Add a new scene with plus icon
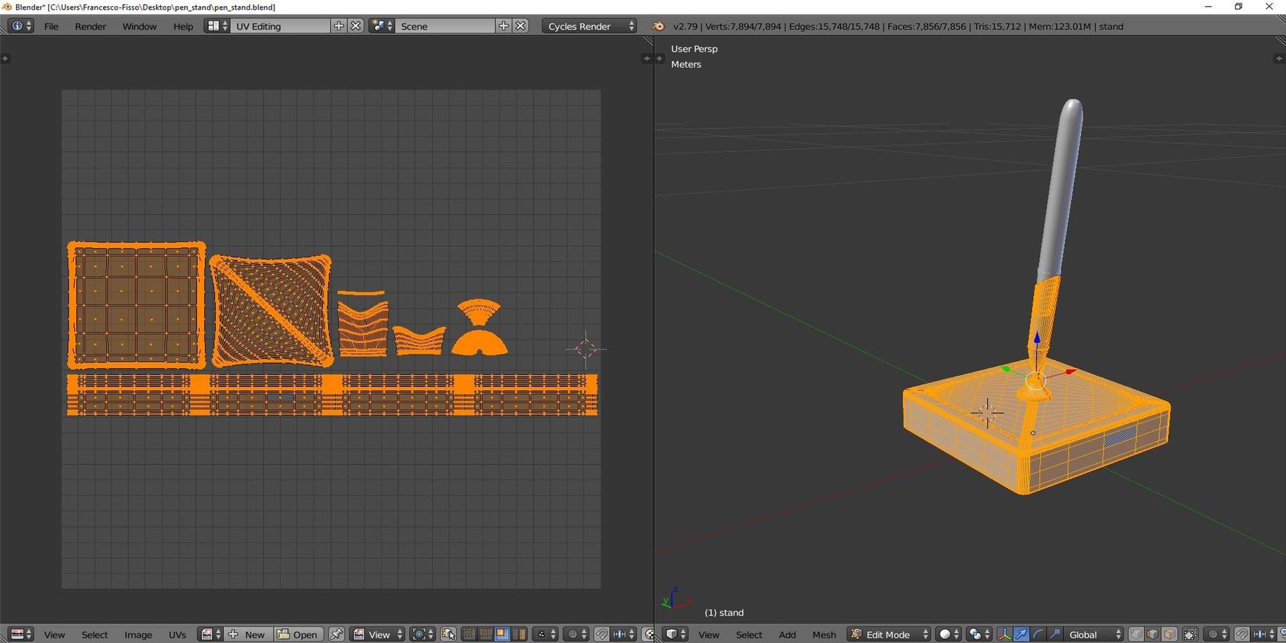Screen dimensions: 1286x643 point(504,26)
